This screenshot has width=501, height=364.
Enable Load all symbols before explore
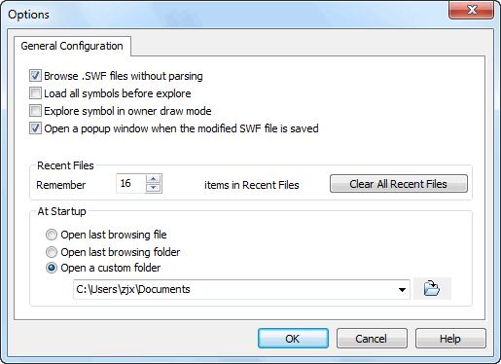[35, 93]
